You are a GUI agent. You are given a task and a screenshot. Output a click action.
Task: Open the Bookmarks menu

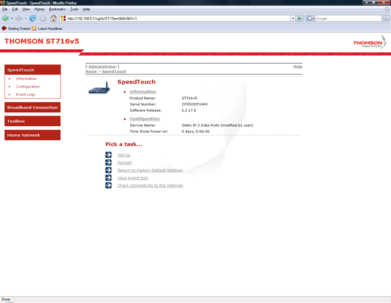point(57,9)
